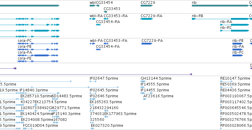Screen dimensions: 252x130
Task: Click the cora-PE protein feature
Action: (38, 61)
